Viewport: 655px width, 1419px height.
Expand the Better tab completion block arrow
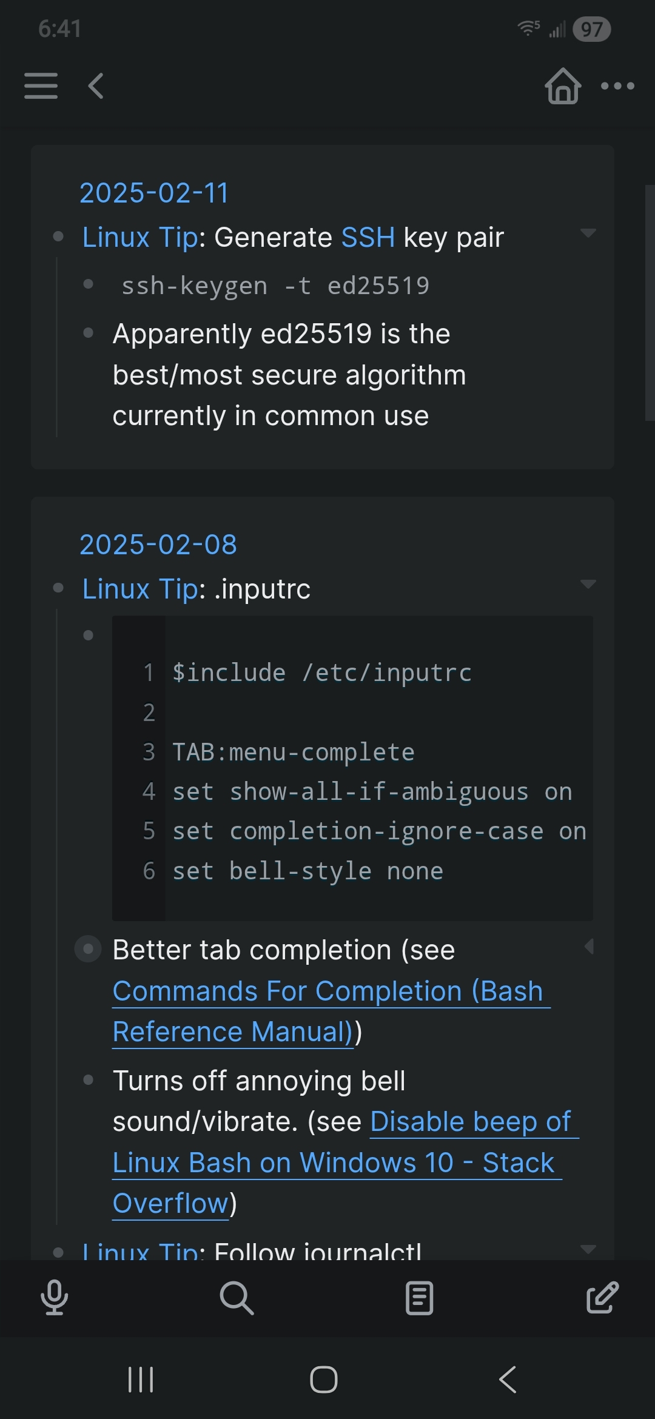[x=588, y=947]
